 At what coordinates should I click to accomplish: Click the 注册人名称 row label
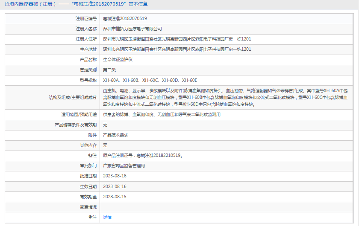[x=86, y=29]
